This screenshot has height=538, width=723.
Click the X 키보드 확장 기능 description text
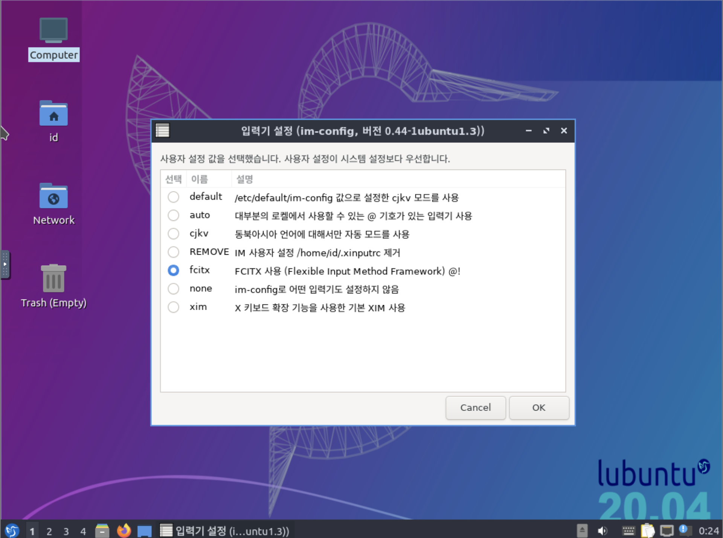(x=320, y=308)
